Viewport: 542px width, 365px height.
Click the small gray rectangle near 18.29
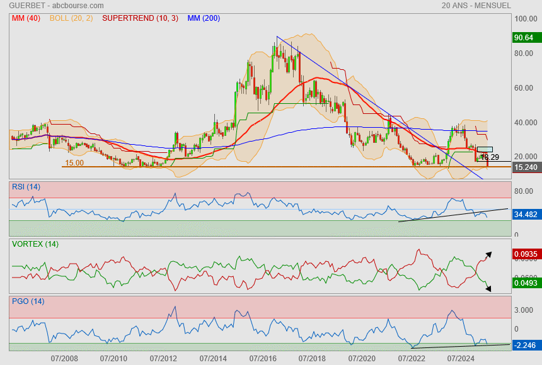point(485,149)
